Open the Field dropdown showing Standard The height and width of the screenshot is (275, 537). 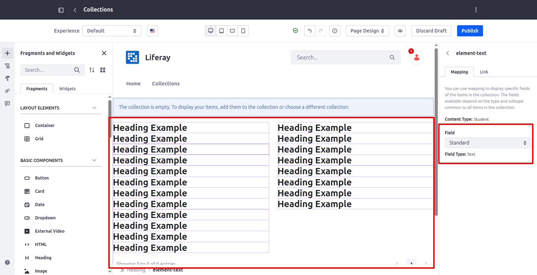click(x=488, y=143)
